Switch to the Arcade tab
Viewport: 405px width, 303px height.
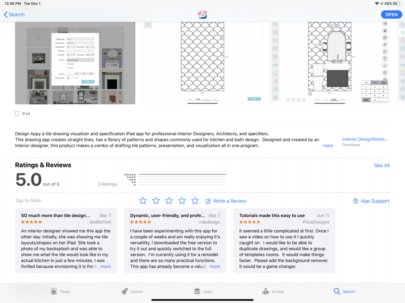pos(273,292)
